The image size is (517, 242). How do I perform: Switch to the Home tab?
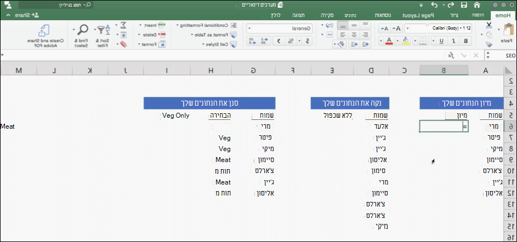click(x=503, y=15)
